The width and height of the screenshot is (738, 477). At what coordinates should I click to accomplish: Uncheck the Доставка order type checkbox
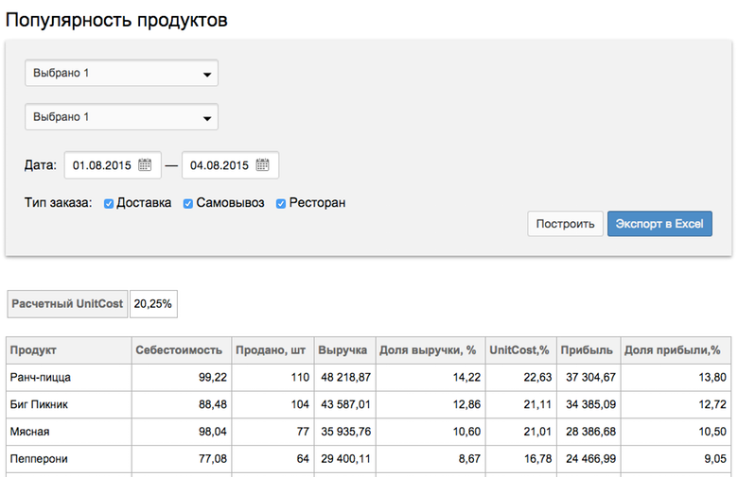point(109,203)
